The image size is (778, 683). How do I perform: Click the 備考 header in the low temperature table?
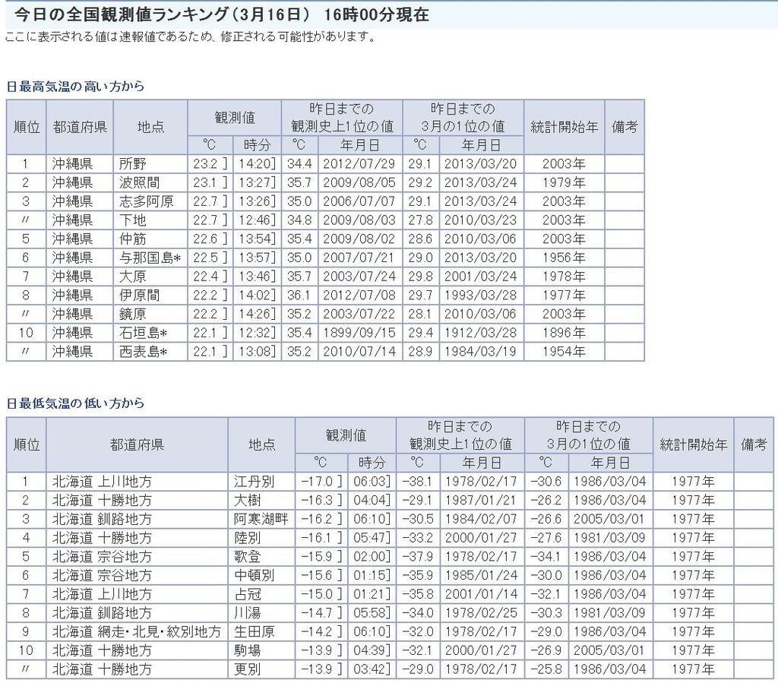point(754,444)
